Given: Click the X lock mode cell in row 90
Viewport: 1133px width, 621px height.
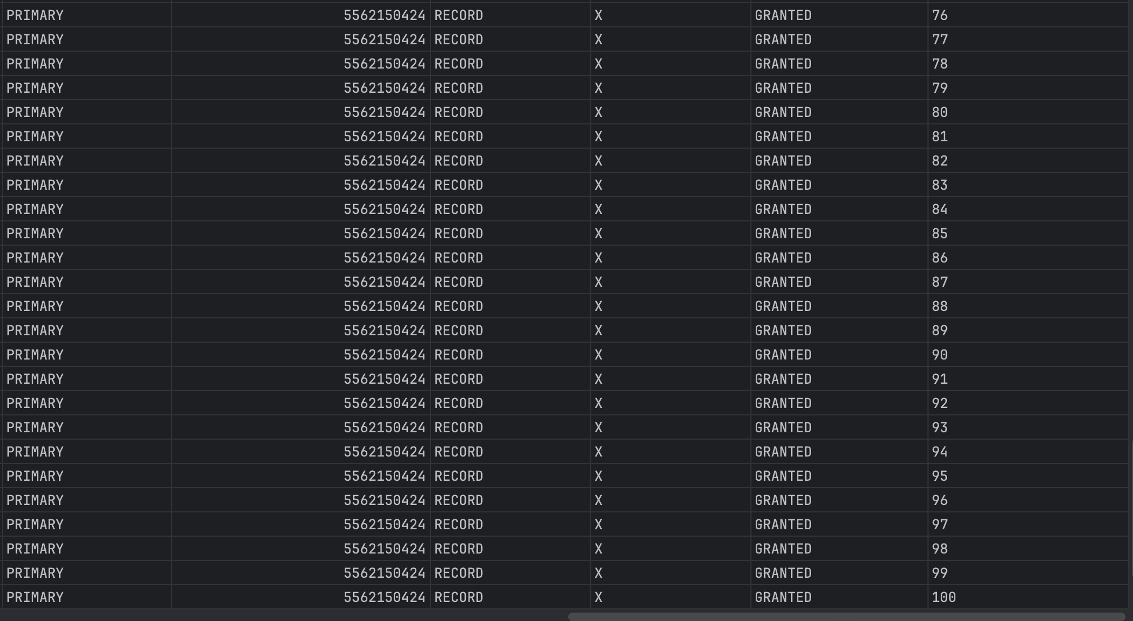Looking at the screenshot, I should [598, 355].
